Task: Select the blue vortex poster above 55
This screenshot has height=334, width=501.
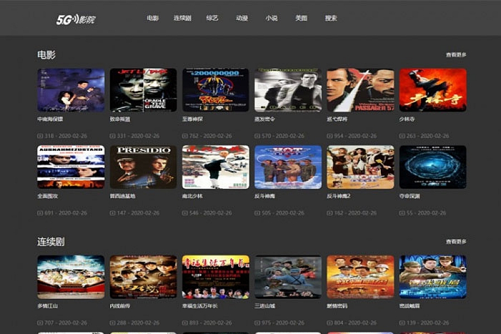Action: tap(433, 167)
